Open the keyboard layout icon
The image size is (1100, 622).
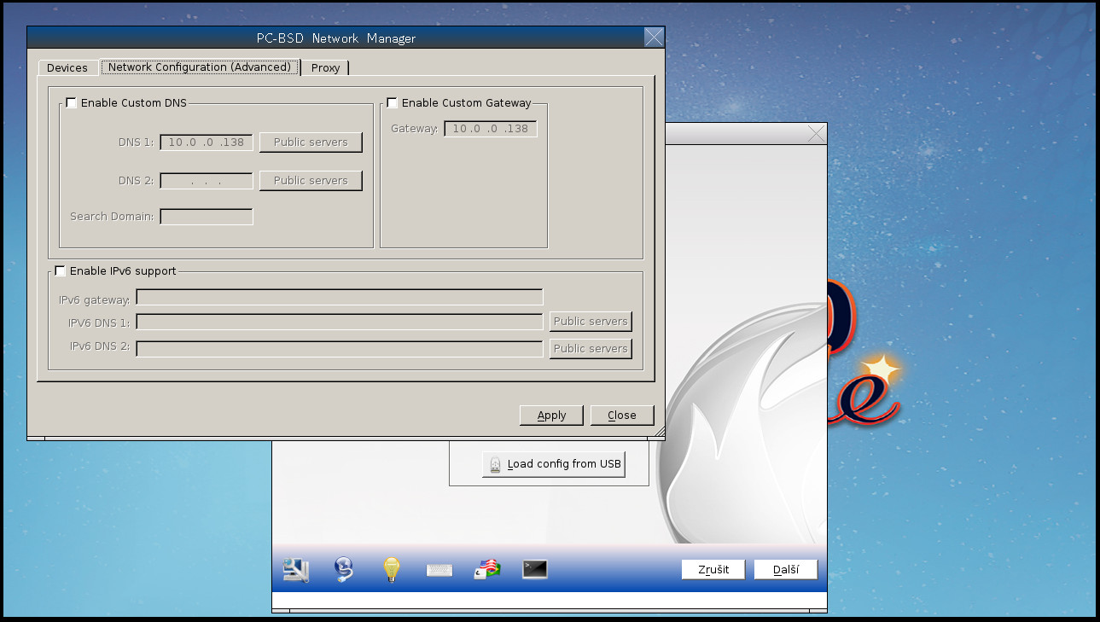click(x=439, y=569)
